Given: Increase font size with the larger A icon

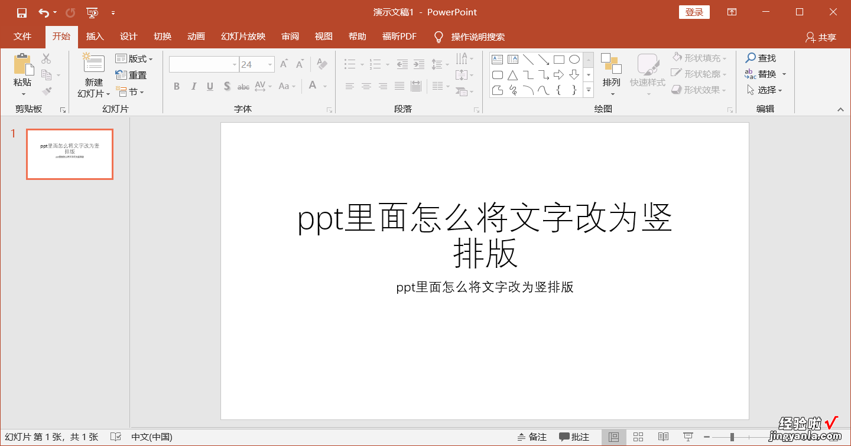Looking at the screenshot, I should click(284, 64).
